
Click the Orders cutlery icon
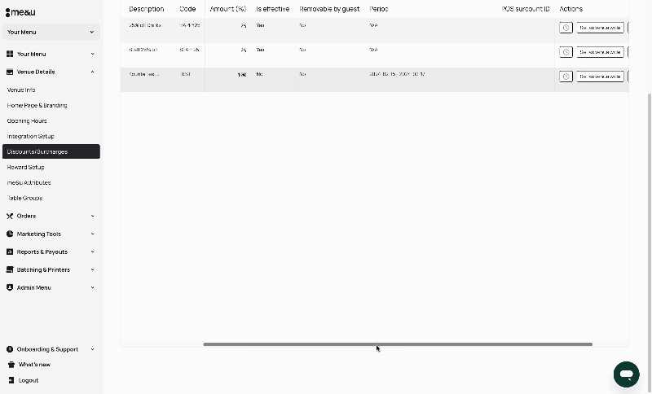click(10, 216)
